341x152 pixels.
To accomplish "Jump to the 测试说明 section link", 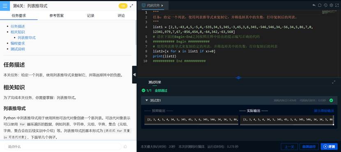I will click(18, 49).
